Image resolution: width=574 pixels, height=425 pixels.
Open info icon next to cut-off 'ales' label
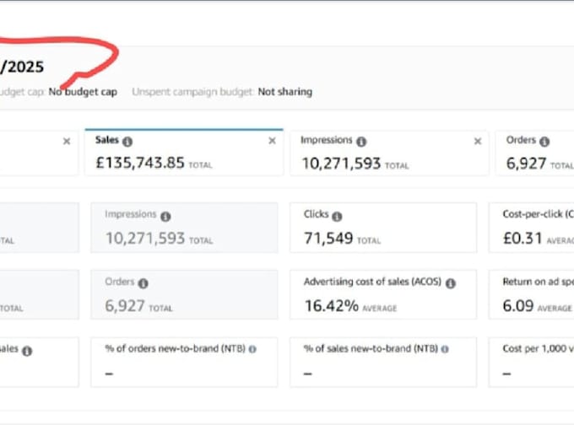coord(27,351)
